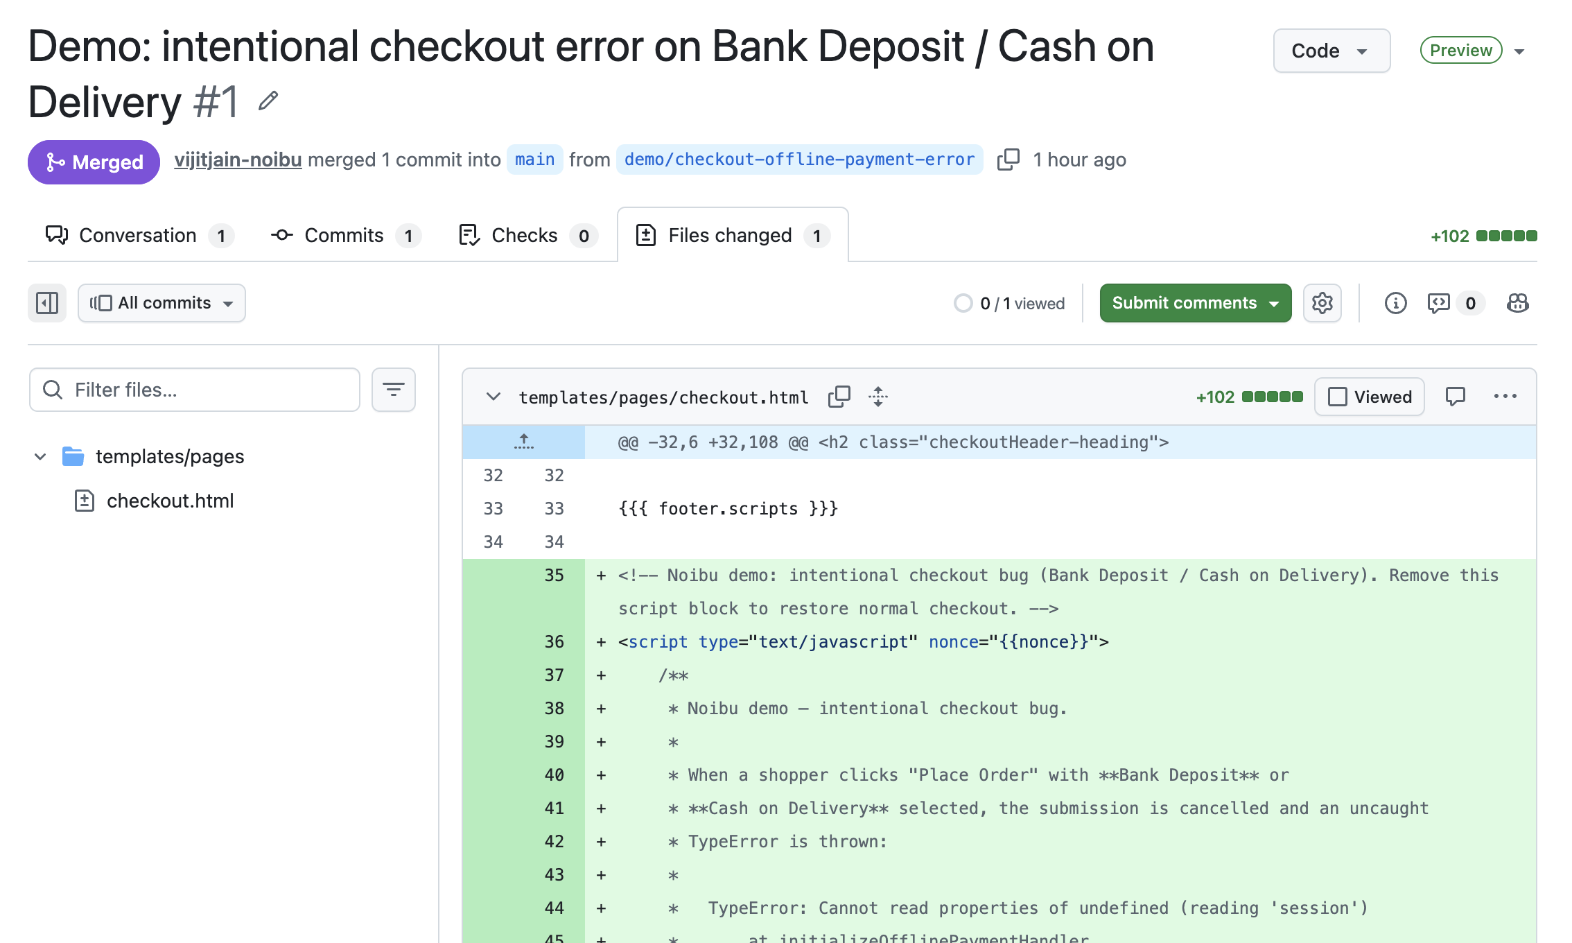Image resolution: width=1572 pixels, height=943 pixels.
Task: Switch to the Conversation tab
Action: [139, 236]
